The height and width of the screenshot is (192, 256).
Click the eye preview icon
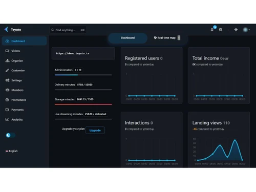point(236,30)
